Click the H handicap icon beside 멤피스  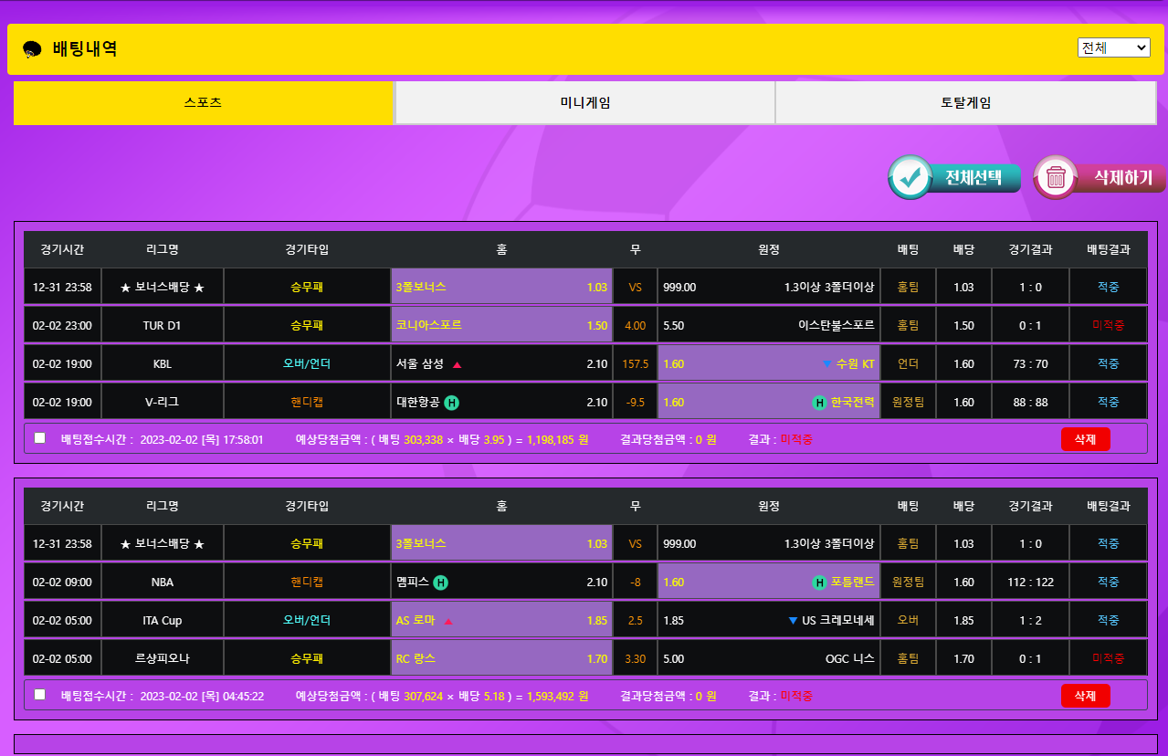pos(440,583)
